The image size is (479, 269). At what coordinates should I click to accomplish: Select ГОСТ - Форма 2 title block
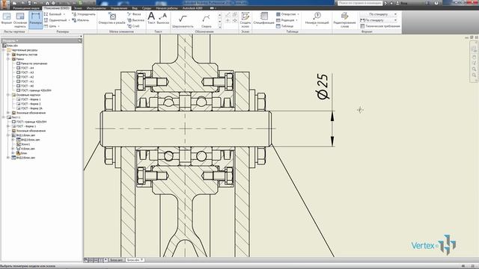coord(28,104)
